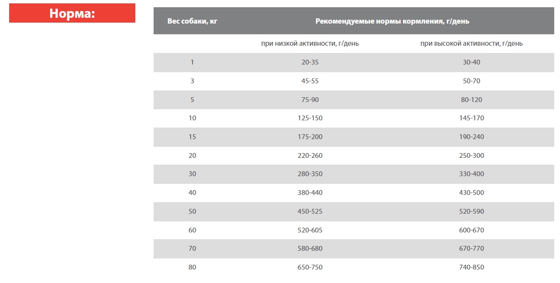This screenshot has width=560, height=283.
Task: Click the при низкой активности subheader
Action: (x=310, y=43)
